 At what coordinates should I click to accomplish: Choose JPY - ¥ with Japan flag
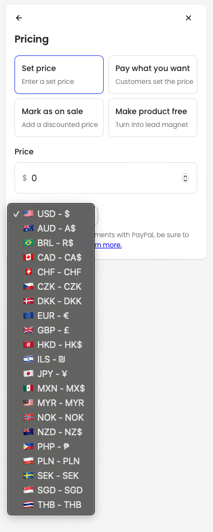[x=51, y=374]
